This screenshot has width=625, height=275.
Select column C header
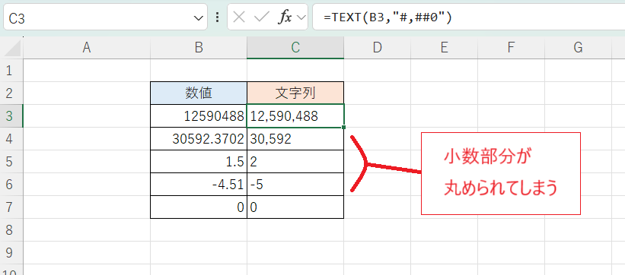(295, 48)
